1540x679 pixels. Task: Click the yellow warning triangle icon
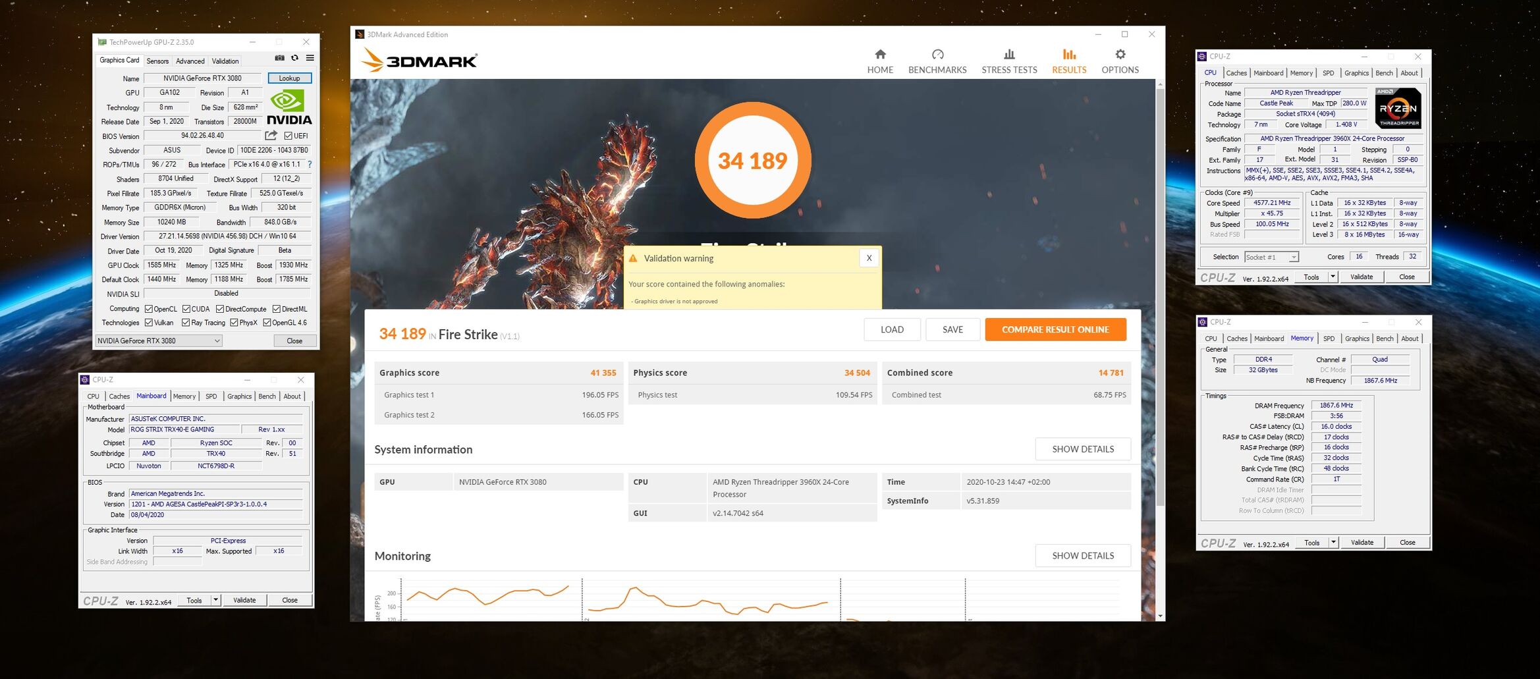[633, 258]
